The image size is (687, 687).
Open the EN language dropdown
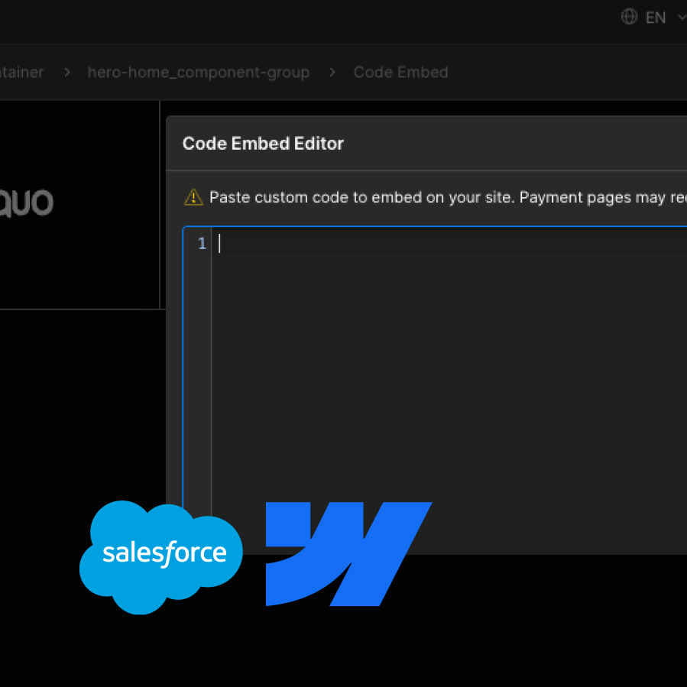point(655,18)
